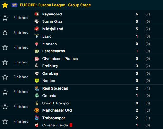Unfavorite the Europa League competition gold star
Image resolution: width=163 pixels, height=129 pixels.
(x=5, y=5)
